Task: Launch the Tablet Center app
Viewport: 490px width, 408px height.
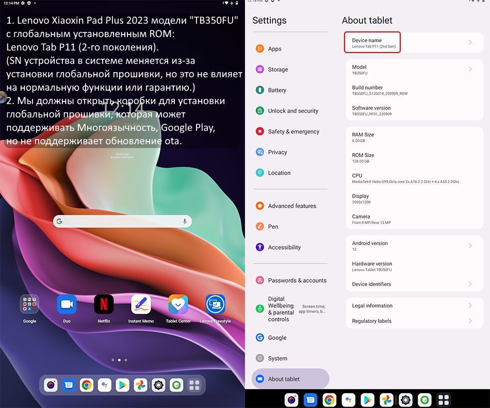Action: coord(178,304)
